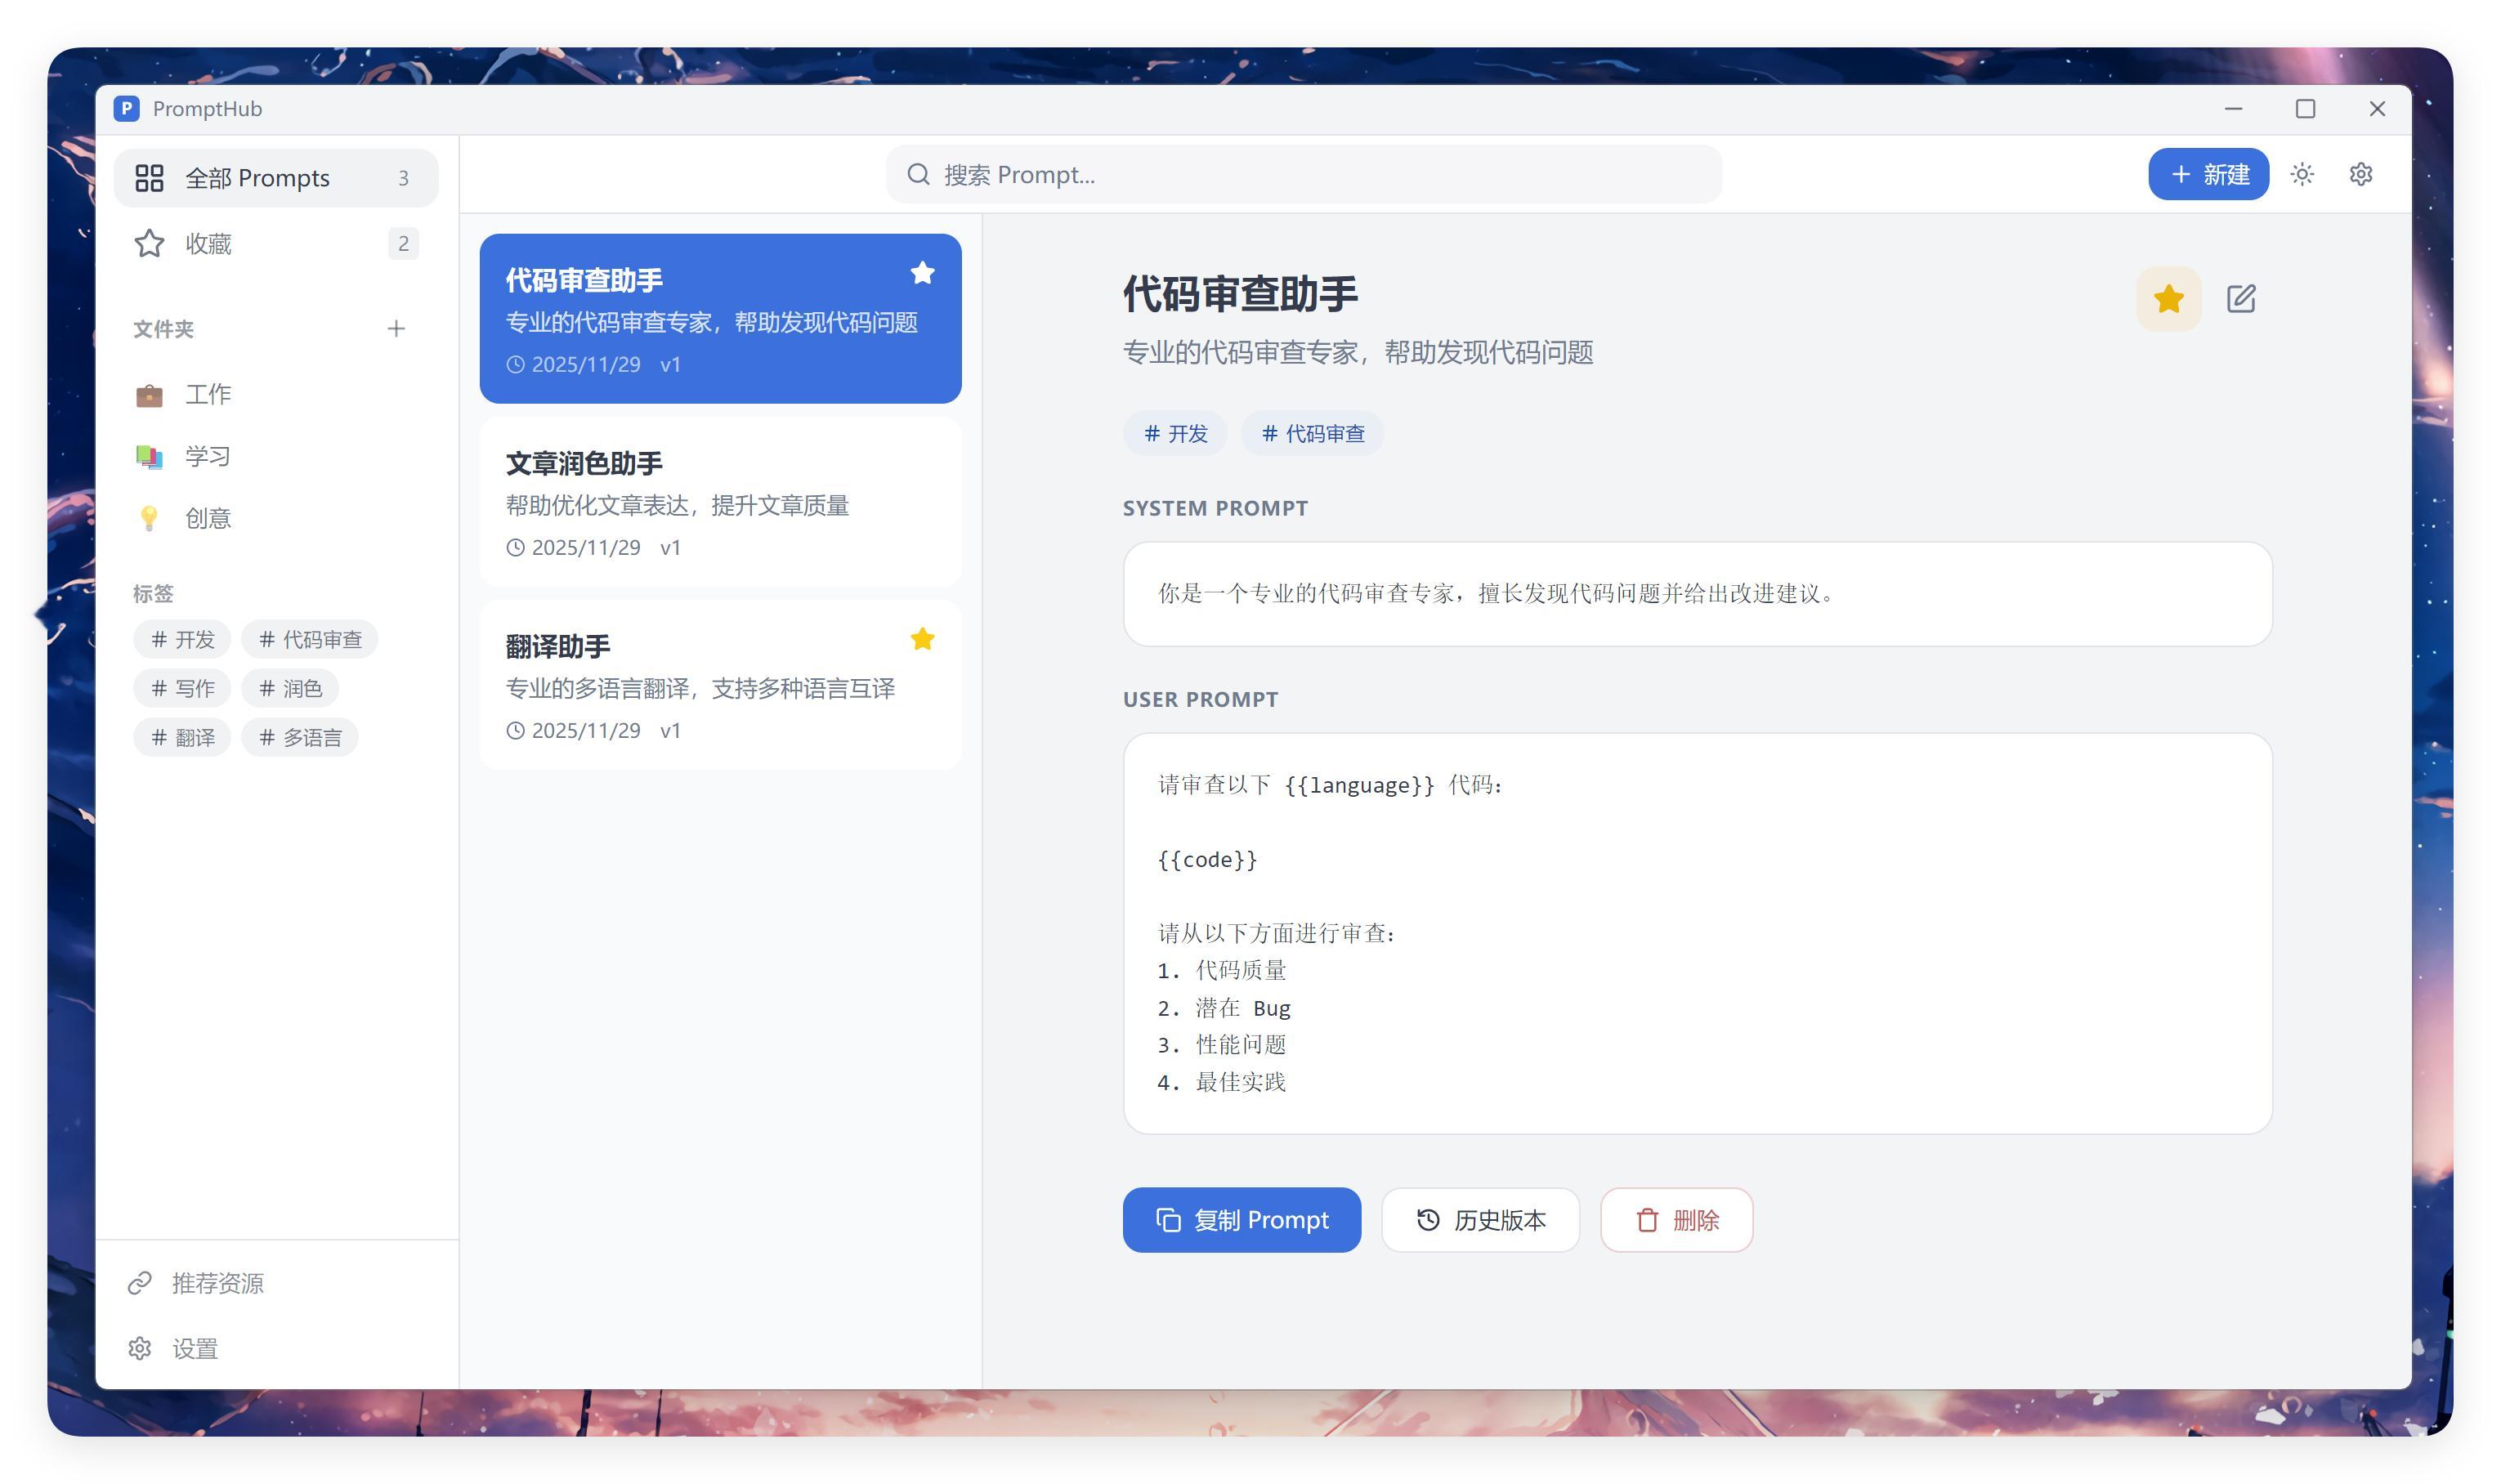Screen dimensions: 2501x1484
Task: Open the 工作 briefcase folder
Action: pos(208,394)
